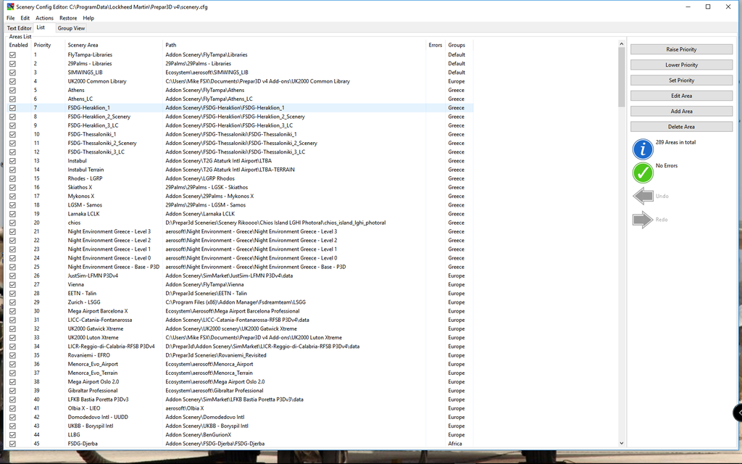
Task: Select LGSM - Samos row
Action: point(239,205)
